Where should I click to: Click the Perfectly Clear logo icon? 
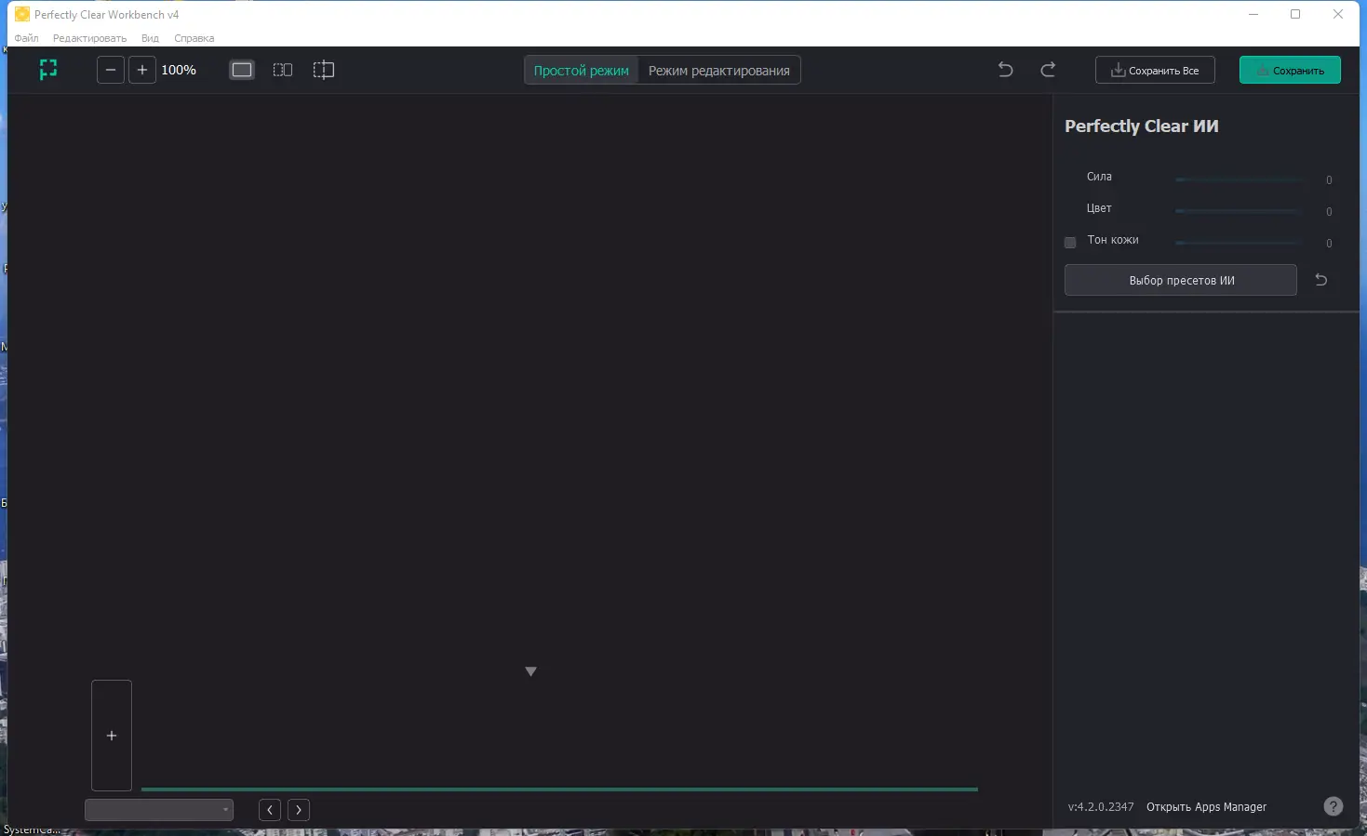coord(47,69)
